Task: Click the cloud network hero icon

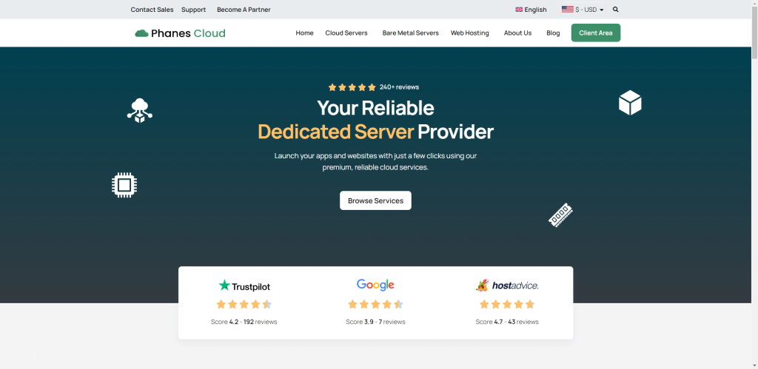Action: (140, 111)
